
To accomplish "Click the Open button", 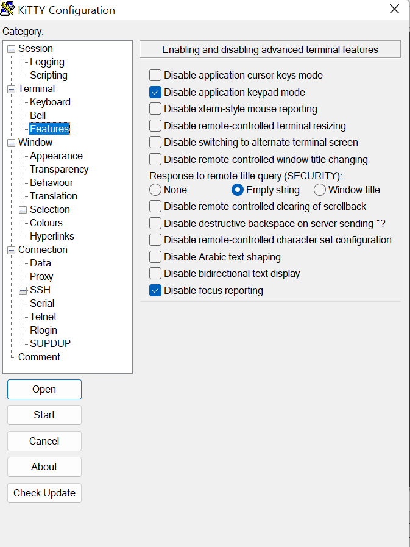I will 44,389.
